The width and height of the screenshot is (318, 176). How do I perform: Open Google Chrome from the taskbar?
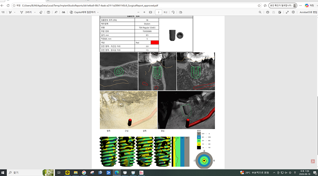click(84, 172)
